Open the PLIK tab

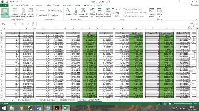click(x=4, y=6)
